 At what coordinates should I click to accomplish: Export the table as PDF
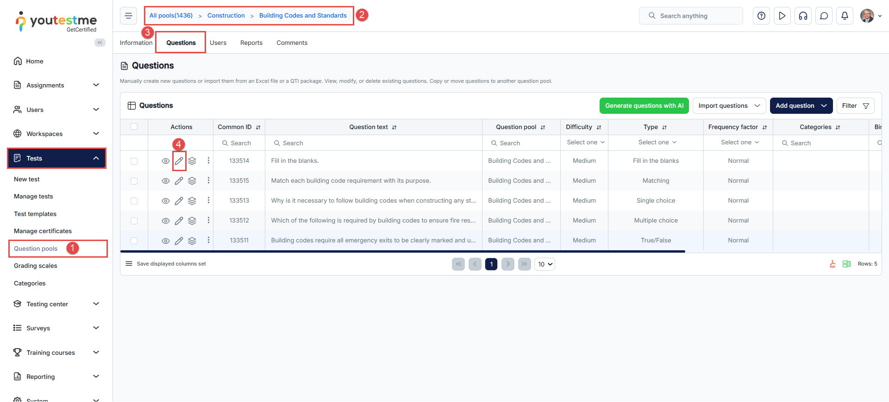point(833,264)
